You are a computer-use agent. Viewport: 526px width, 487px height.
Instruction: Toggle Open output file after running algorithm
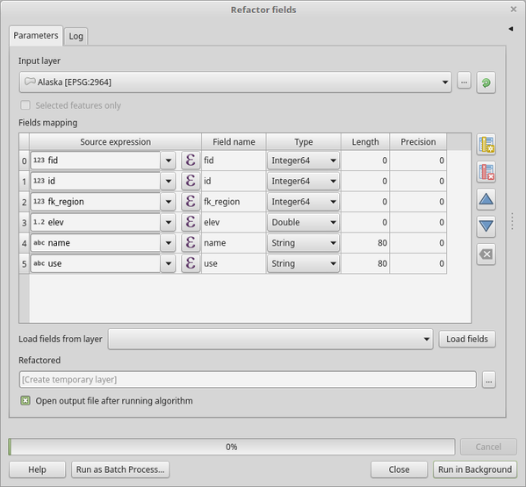pyautogui.click(x=25, y=401)
